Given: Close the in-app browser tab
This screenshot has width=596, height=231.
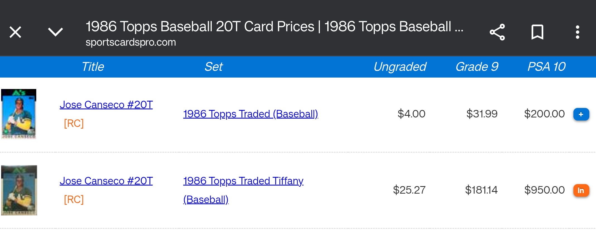Looking at the screenshot, I should [15, 32].
